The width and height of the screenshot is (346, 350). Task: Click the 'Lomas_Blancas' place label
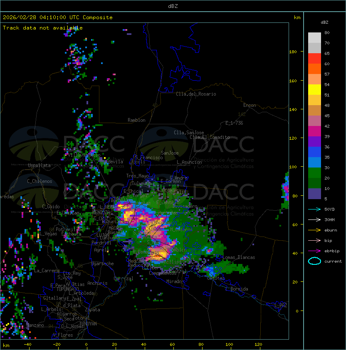coord(239,257)
